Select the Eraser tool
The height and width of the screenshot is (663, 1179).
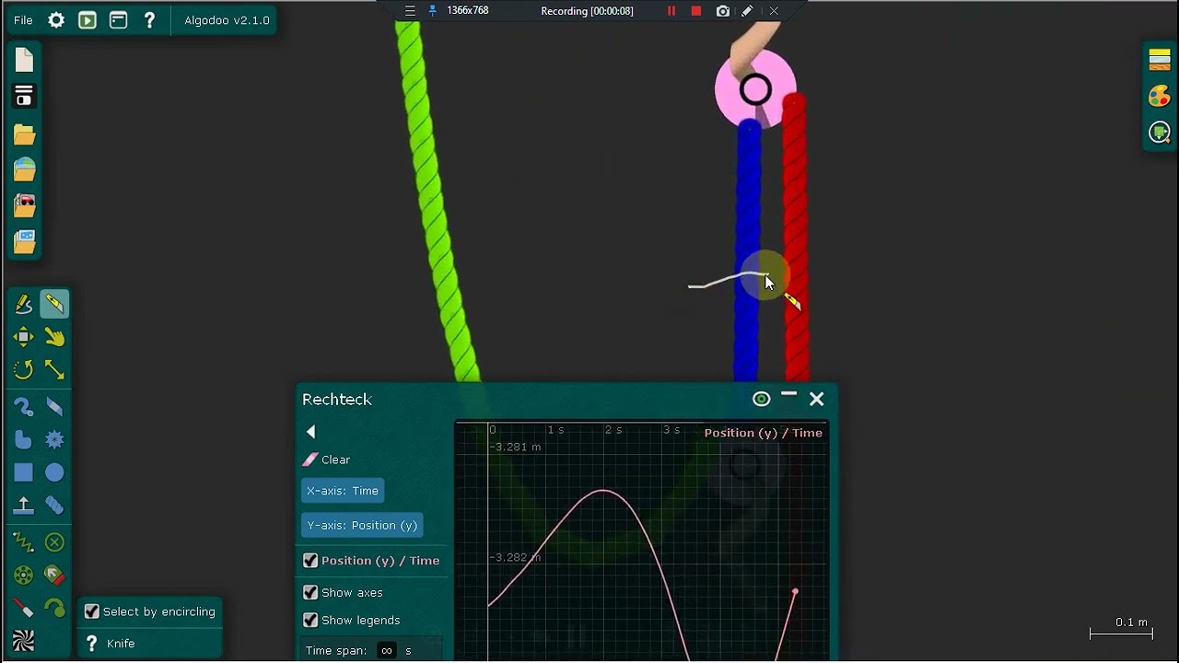coord(54,406)
